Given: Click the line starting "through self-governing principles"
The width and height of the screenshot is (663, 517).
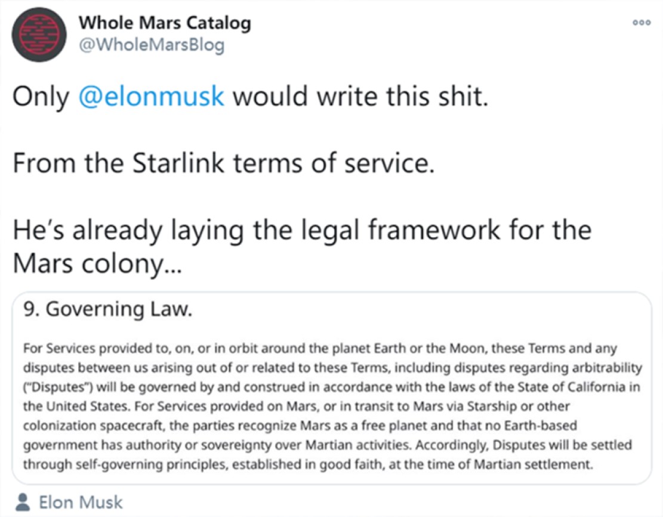Looking at the screenshot, I should click(309, 464).
